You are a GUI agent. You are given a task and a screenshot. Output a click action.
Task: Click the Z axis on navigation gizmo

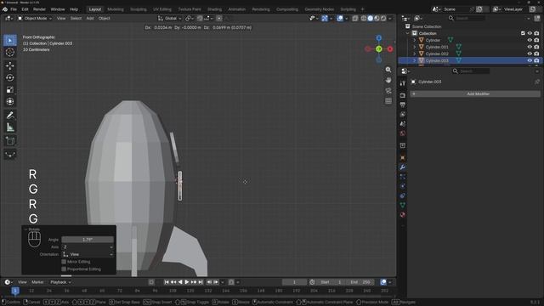point(379,37)
